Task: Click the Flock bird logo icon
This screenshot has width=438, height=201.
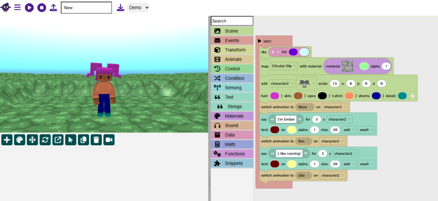Action: point(5,7)
